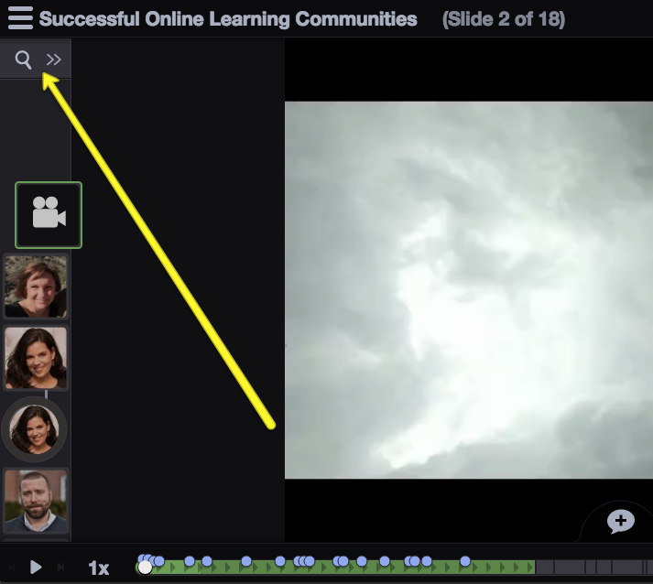
Task: Open the hamburger menu beside the title
Action: tap(20, 18)
